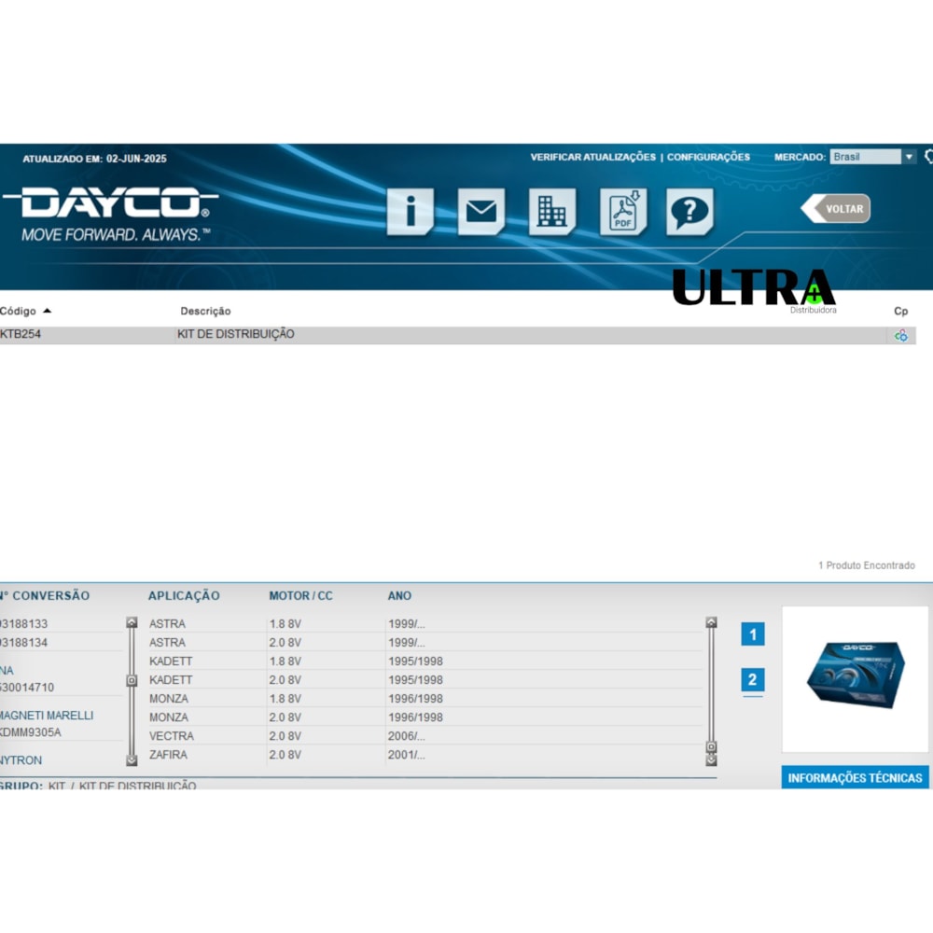Click 1 Produto Encontrado status text
The image size is (933, 933).
(x=867, y=565)
